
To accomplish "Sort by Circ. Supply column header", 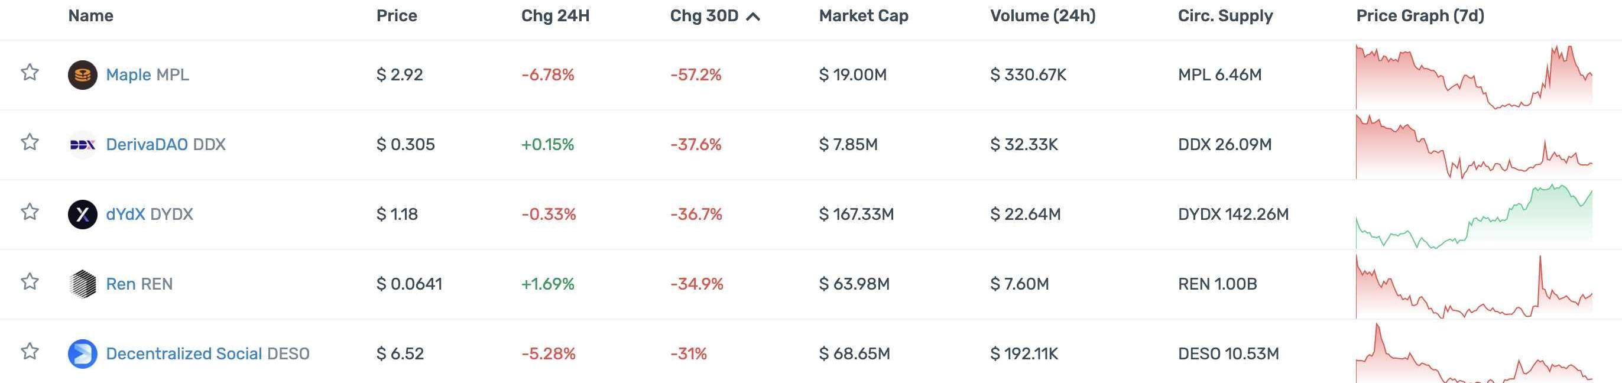I will tap(1225, 16).
